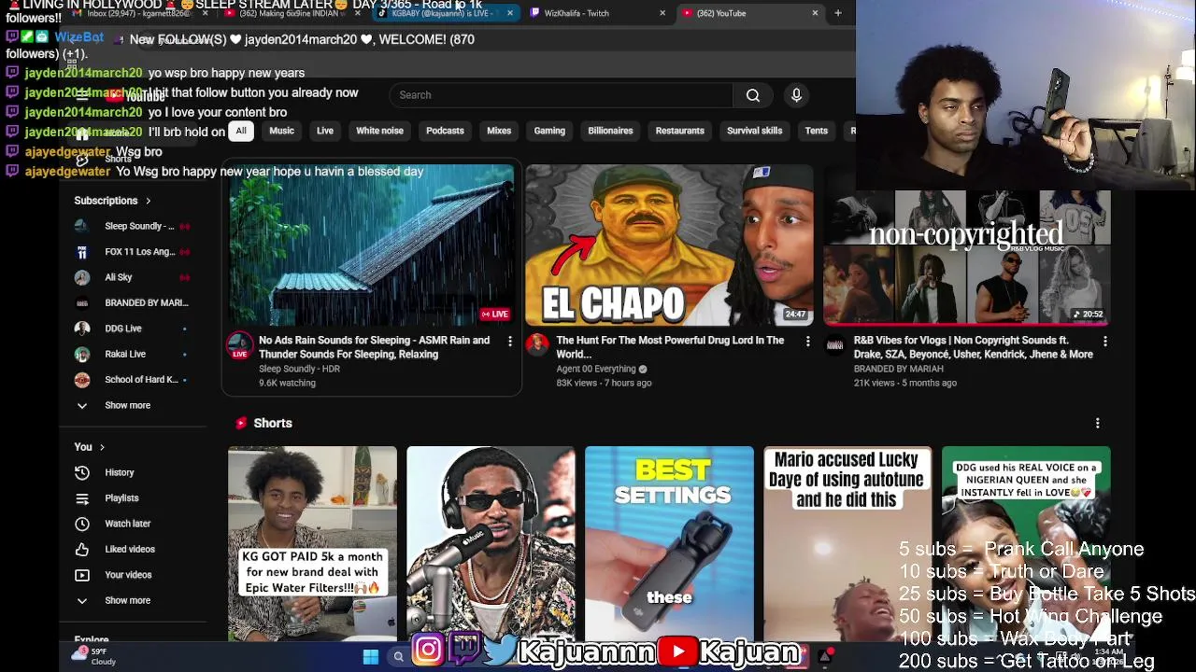Viewport: 1196px width, 672px height.
Task: Select the Podcasts filter chip
Action: 445,131
